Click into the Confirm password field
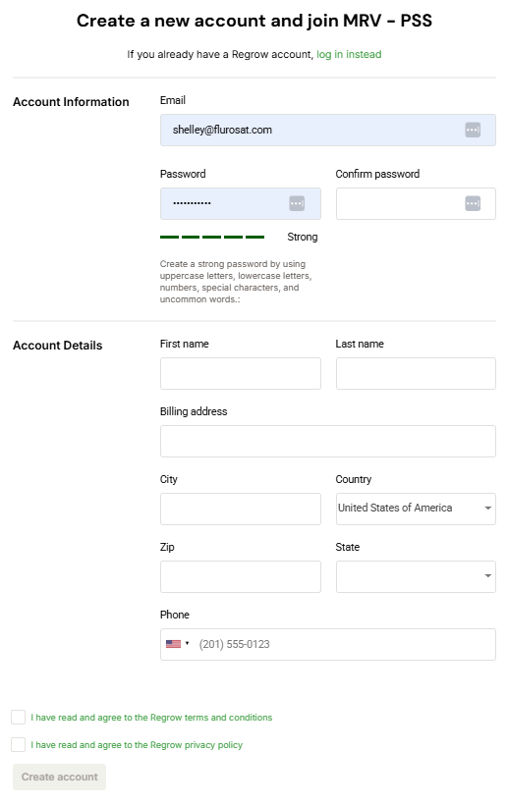This screenshot has height=805, width=508. [x=416, y=203]
